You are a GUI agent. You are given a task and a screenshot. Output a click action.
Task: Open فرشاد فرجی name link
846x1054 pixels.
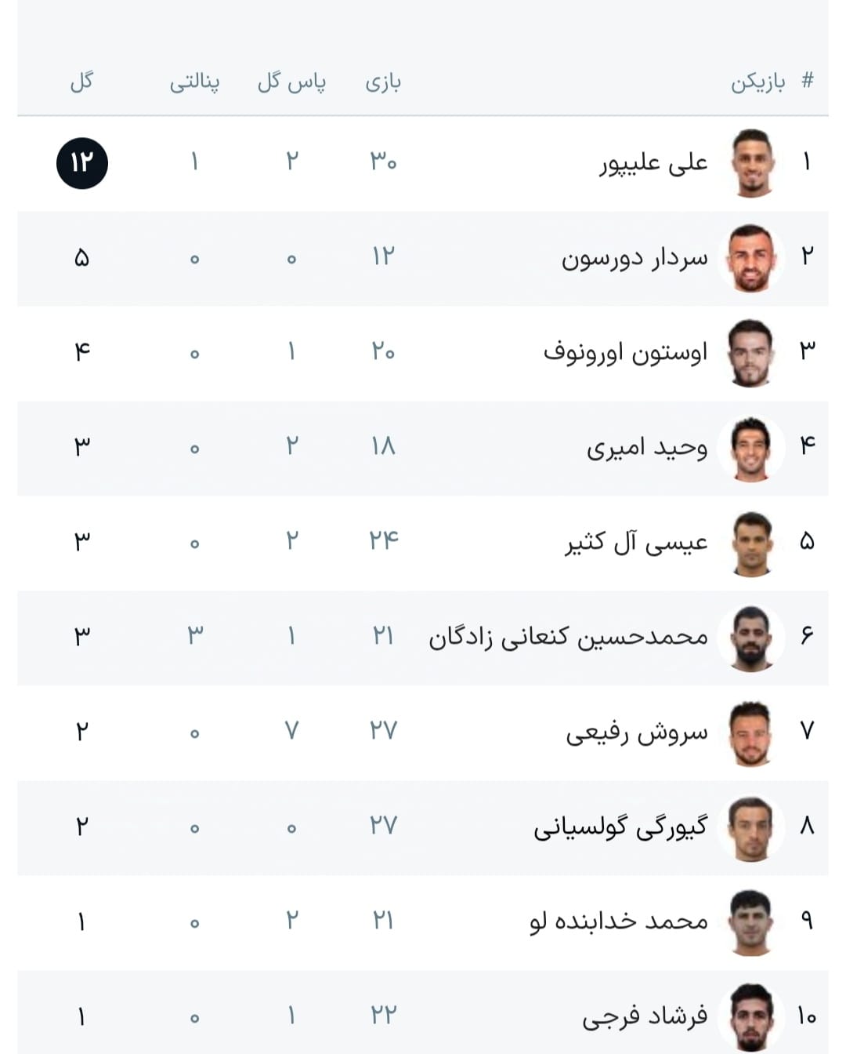(645, 1017)
